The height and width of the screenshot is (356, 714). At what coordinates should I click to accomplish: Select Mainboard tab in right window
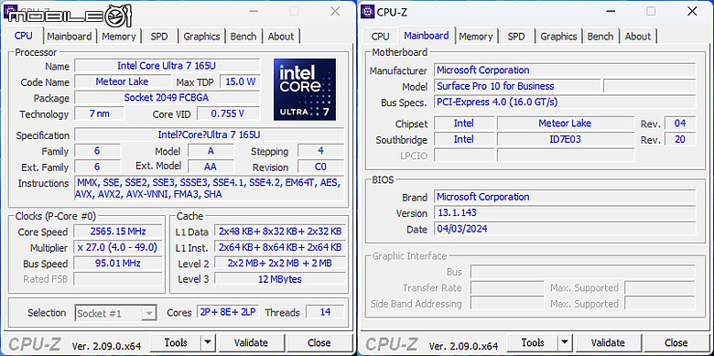(x=427, y=36)
